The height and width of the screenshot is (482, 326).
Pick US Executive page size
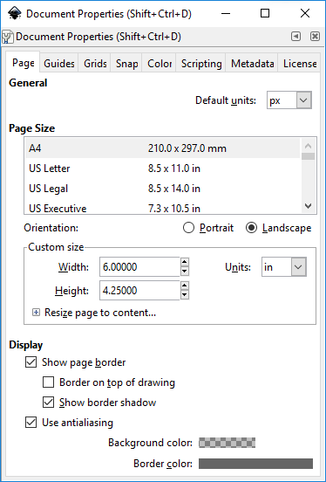click(162, 208)
